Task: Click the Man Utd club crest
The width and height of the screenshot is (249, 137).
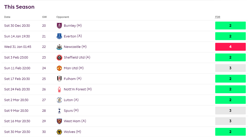Action: (x=59, y=68)
